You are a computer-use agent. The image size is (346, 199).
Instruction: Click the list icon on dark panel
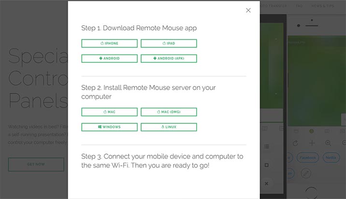[x=267, y=146]
